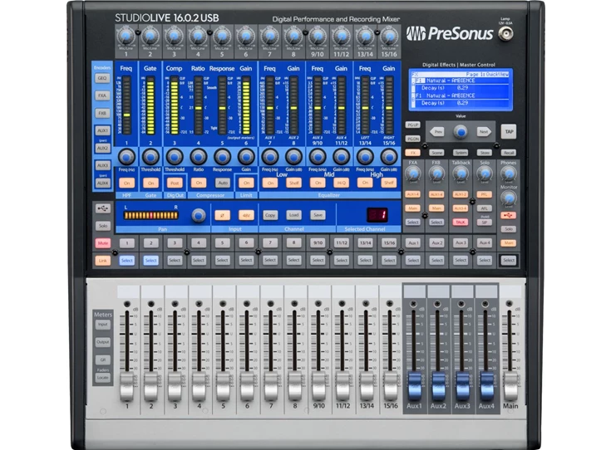Image resolution: width=611 pixels, height=450 pixels.
Task: Turn the Value encoder knob
Action: [461, 131]
